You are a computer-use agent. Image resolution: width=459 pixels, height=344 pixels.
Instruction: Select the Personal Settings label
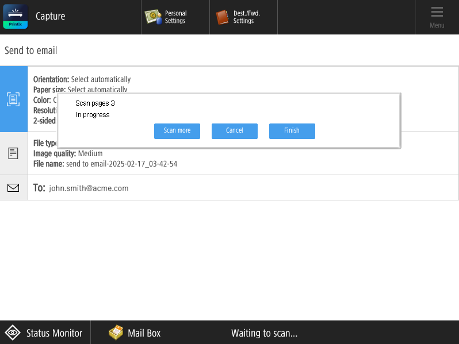point(175,17)
